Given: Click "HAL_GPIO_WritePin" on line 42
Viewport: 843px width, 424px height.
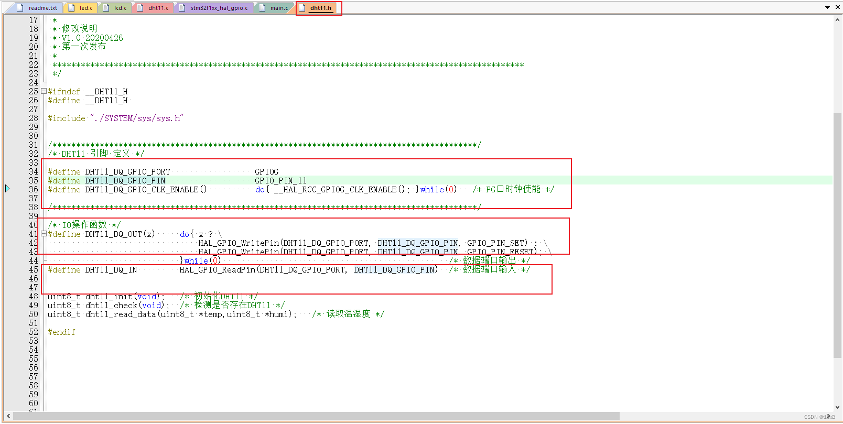Looking at the screenshot, I should click(x=239, y=243).
